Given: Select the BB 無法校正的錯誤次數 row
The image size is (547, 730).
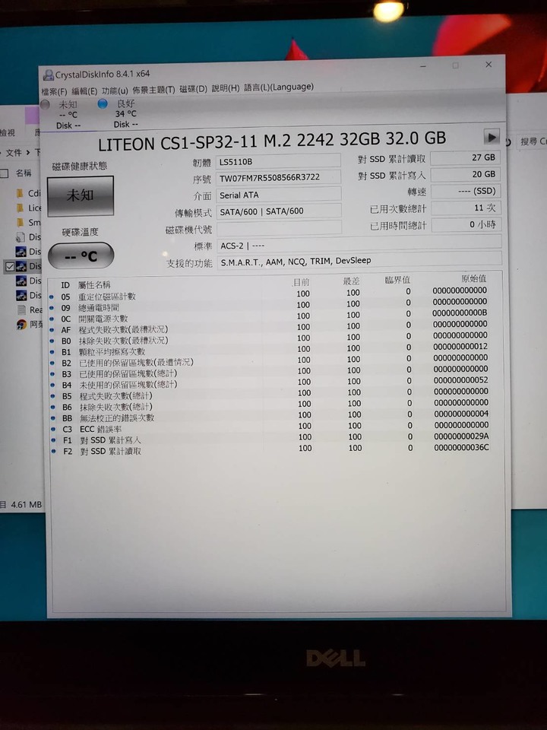Looking at the screenshot, I should [270, 417].
